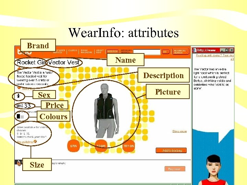Click the 'UK£ 33' price text

pyautogui.click(x=24, y=106)
